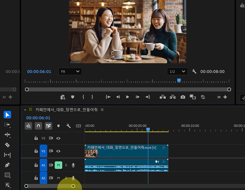The image size is (245, 190).
Task: Select the Rectangle tool
Action: click(7, 175)
